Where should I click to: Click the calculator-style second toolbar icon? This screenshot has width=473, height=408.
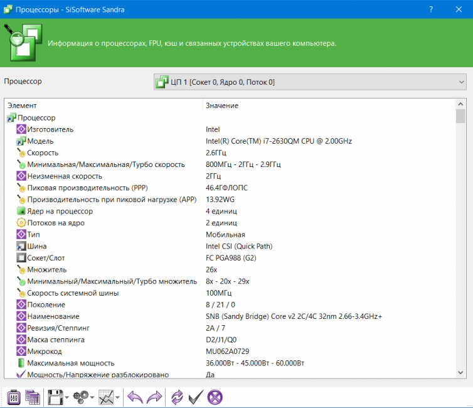coord(33,397)
